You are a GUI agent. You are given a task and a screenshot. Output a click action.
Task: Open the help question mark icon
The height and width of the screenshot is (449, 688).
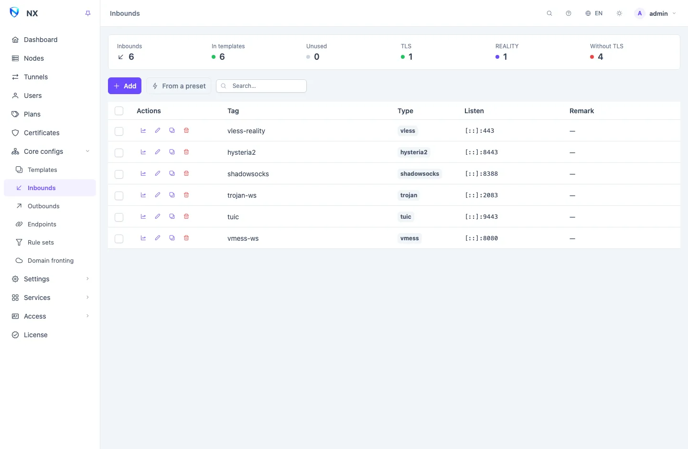(x=569, y=13)
